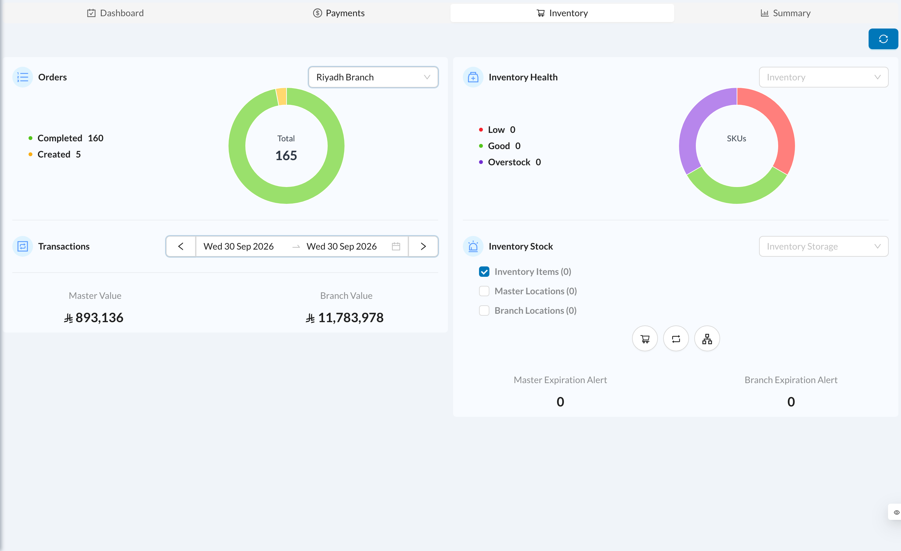Switch to the Dashboard tab
901x551 pixels.
tap(115, 13)
